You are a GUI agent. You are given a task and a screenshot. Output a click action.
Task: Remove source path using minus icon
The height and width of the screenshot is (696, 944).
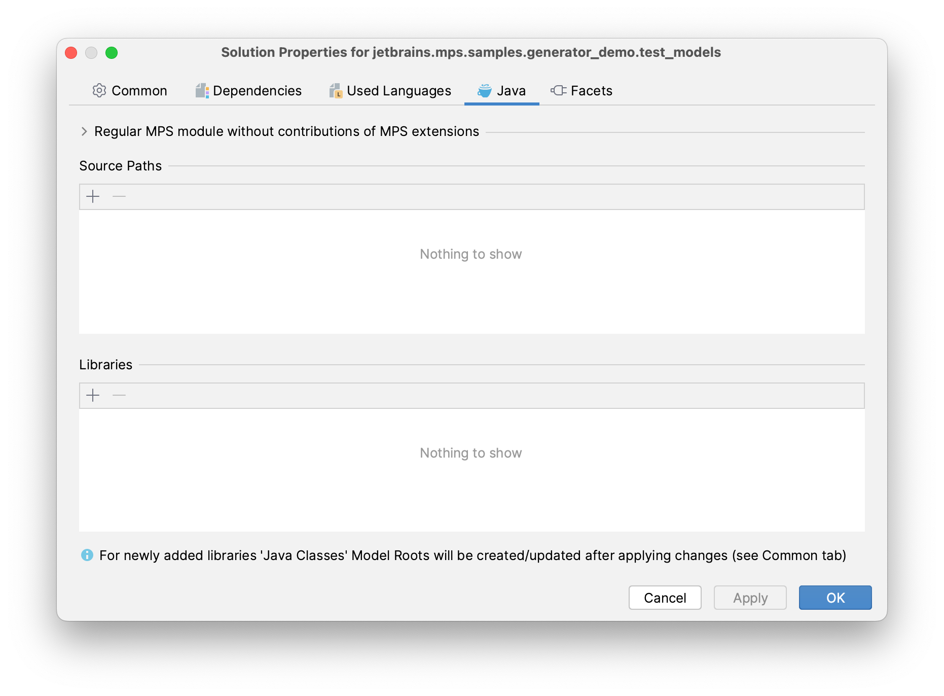point(119,196)
